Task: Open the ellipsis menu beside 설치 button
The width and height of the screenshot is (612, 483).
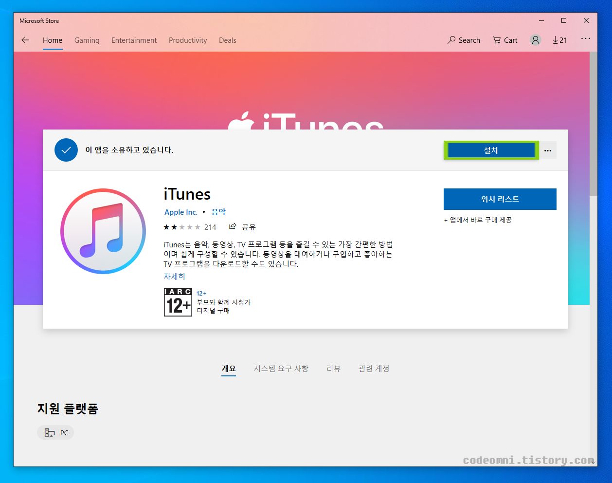Action: [548, 150]
